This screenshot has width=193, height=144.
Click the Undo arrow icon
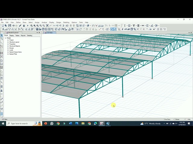click(x=13, y=25)
